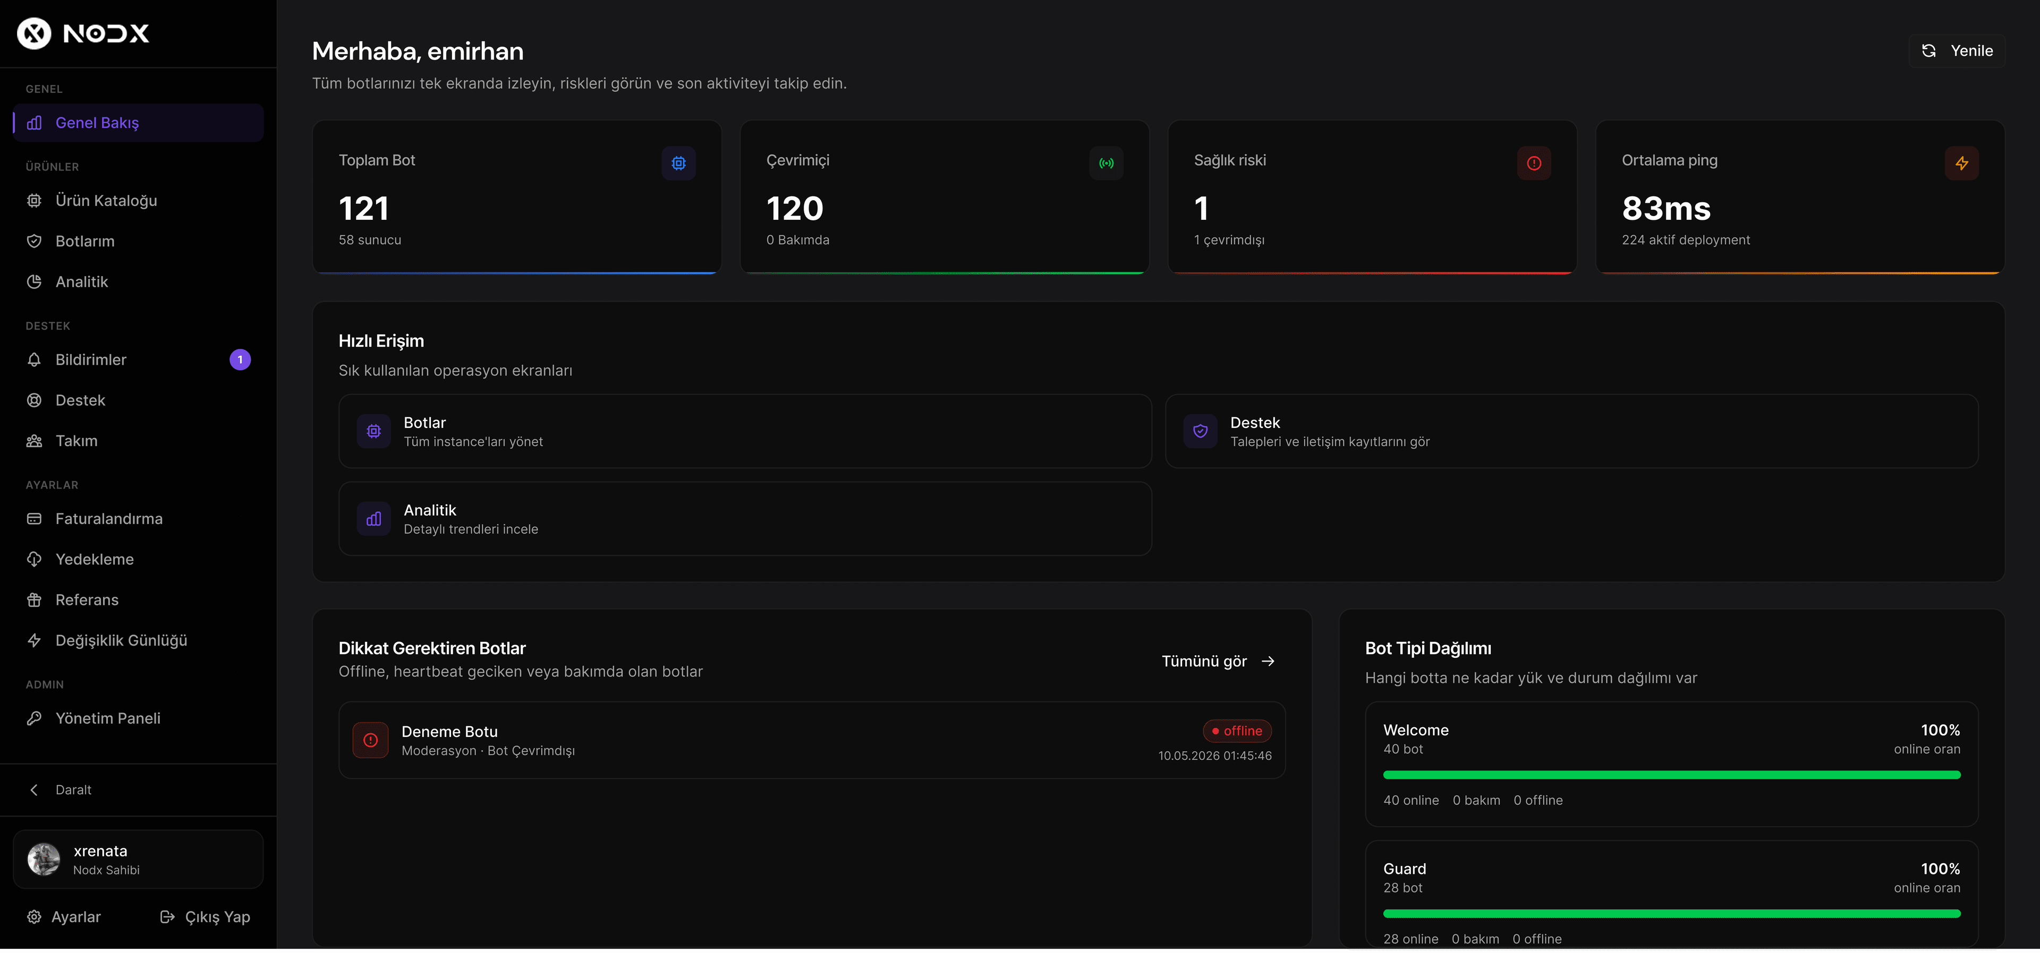Click the Botlar quick-access chip icon

pyautogui.click(x=374, y=432)
